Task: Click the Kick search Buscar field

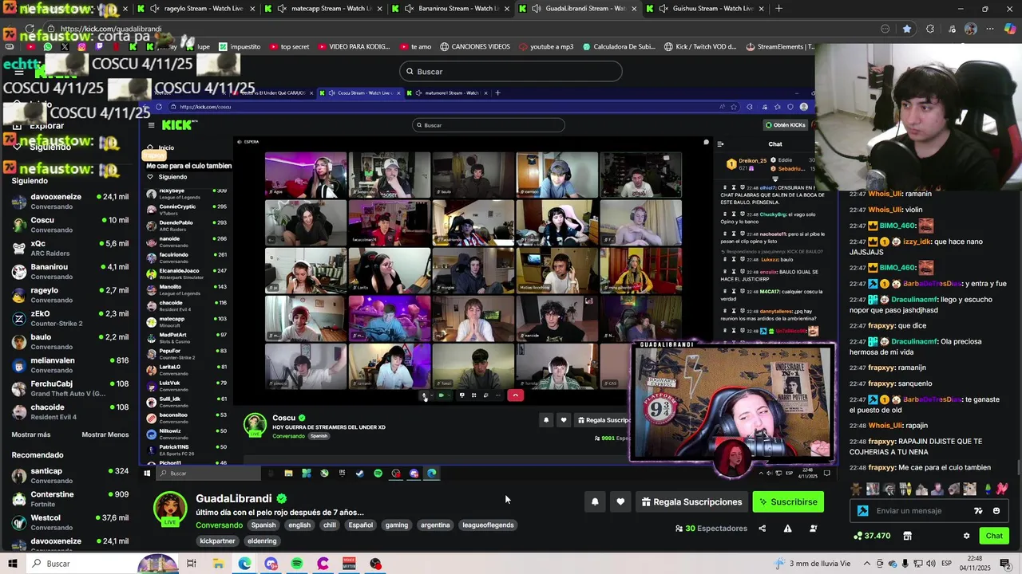Action: 511,72
